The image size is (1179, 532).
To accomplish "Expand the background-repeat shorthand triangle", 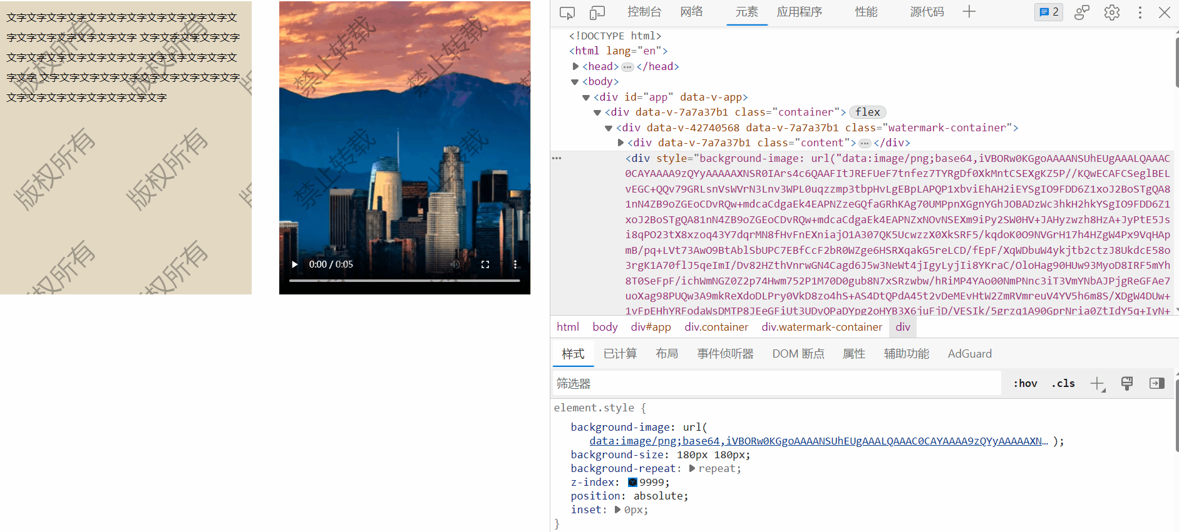I will tap(692, 468).
